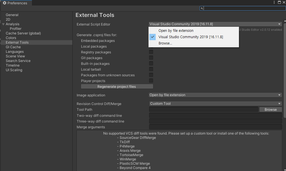The width and height of the screenshot is (286, 171).
Task: Open External Script Editor dropdown
Action: (215, 24)
